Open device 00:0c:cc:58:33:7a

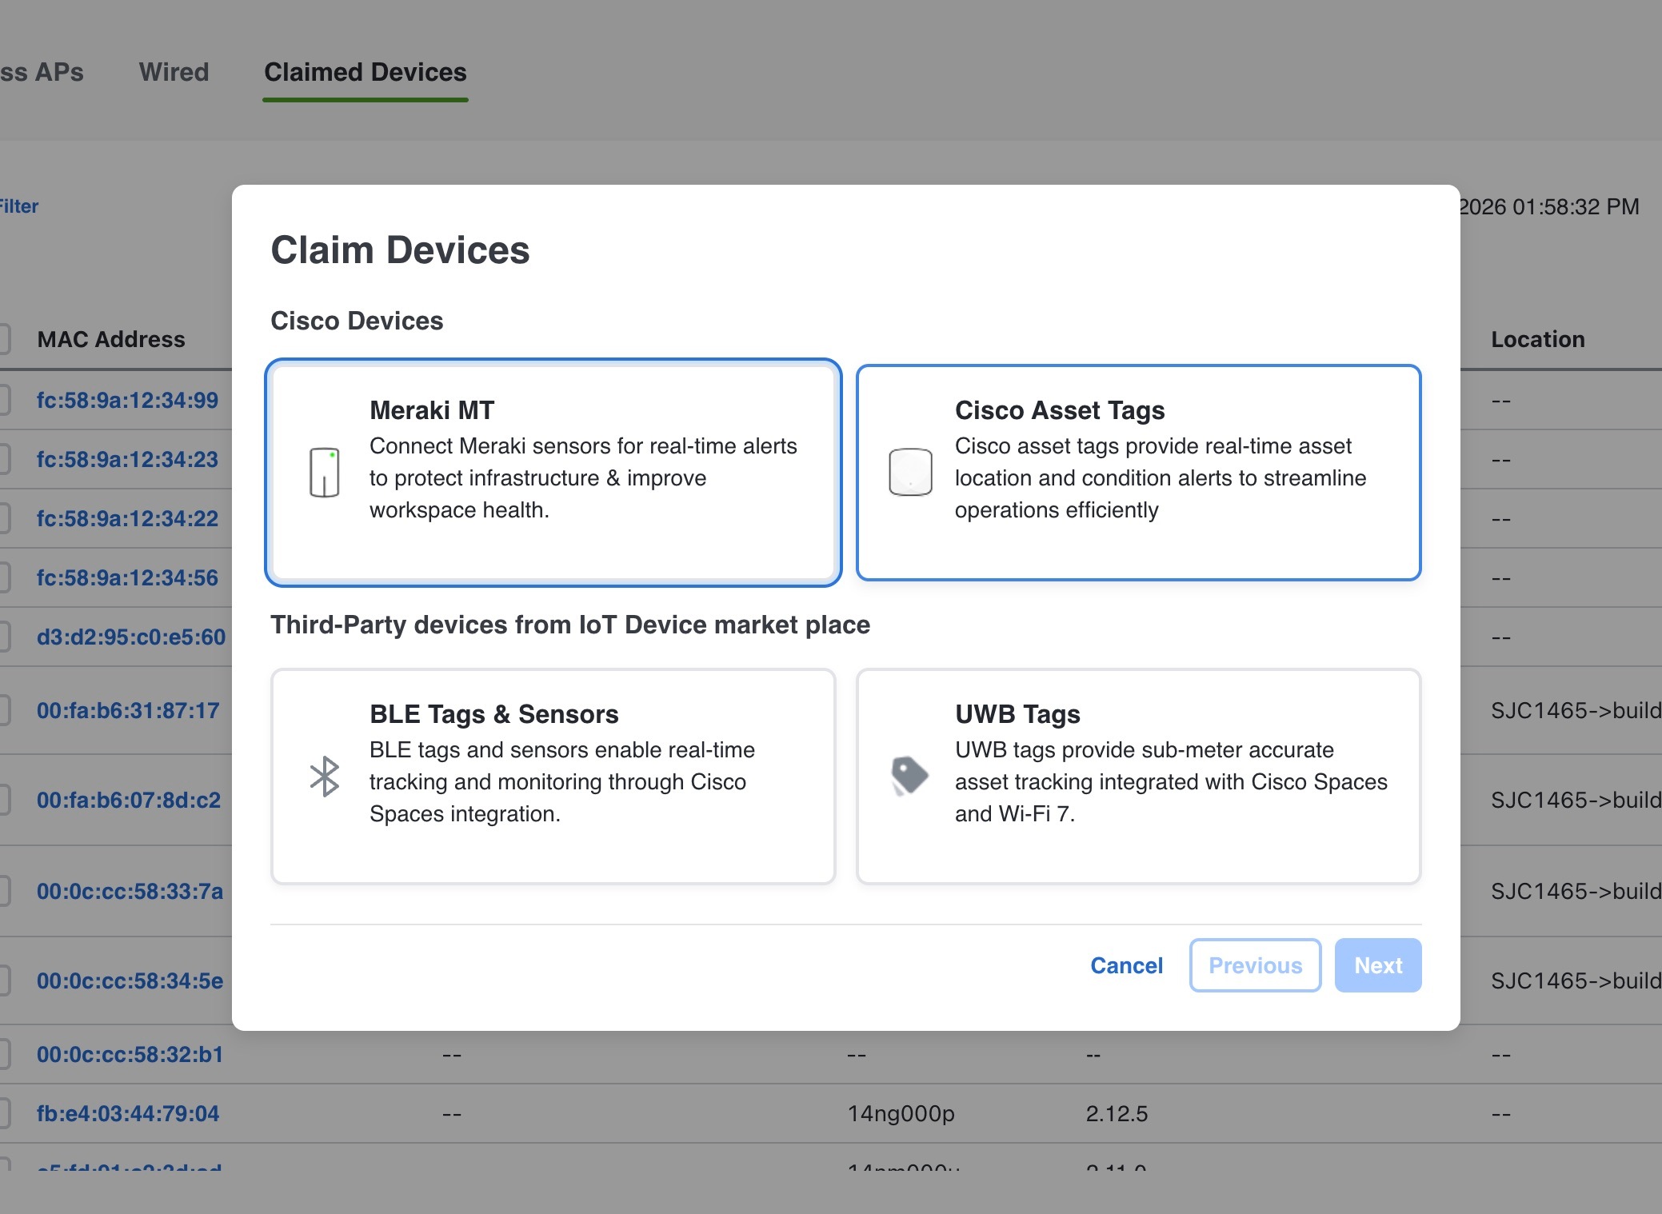click(x=130, y=891)
